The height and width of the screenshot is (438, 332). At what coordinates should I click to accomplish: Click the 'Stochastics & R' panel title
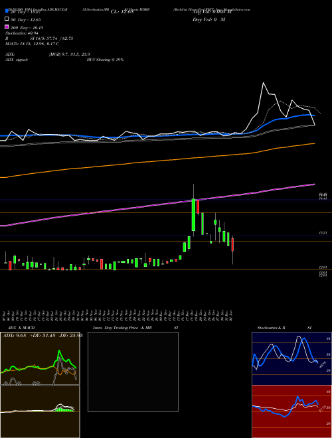pos(271,328)
